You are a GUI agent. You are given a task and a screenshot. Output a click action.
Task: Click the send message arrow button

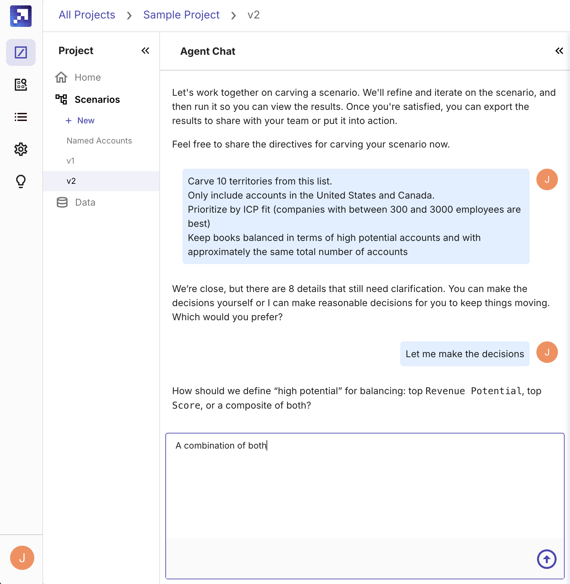[546, 559]
